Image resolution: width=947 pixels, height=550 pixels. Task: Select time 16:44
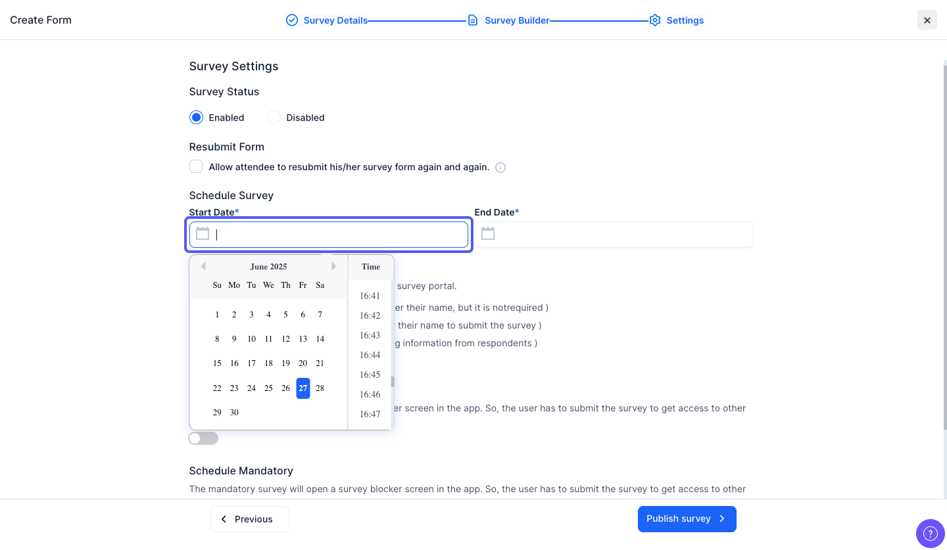(370, 355)
